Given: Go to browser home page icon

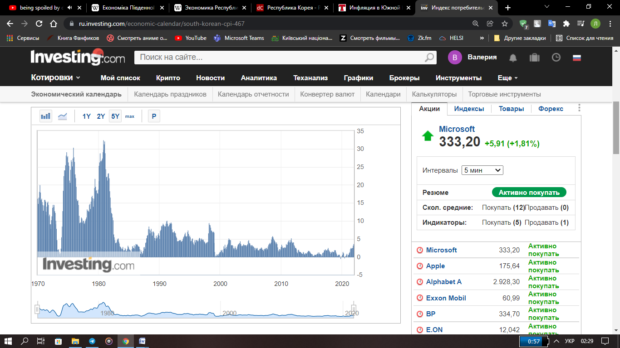Looking at the screenshot, I should 54,24.
